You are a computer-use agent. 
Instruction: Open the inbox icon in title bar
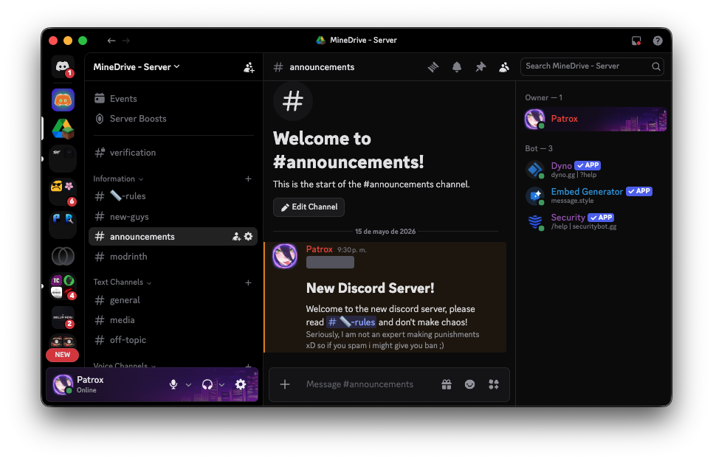[x=636, y=41]
